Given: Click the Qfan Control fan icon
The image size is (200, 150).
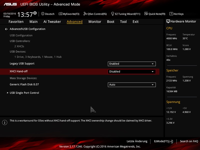Looking at the screenshot, I should point(85,14).
